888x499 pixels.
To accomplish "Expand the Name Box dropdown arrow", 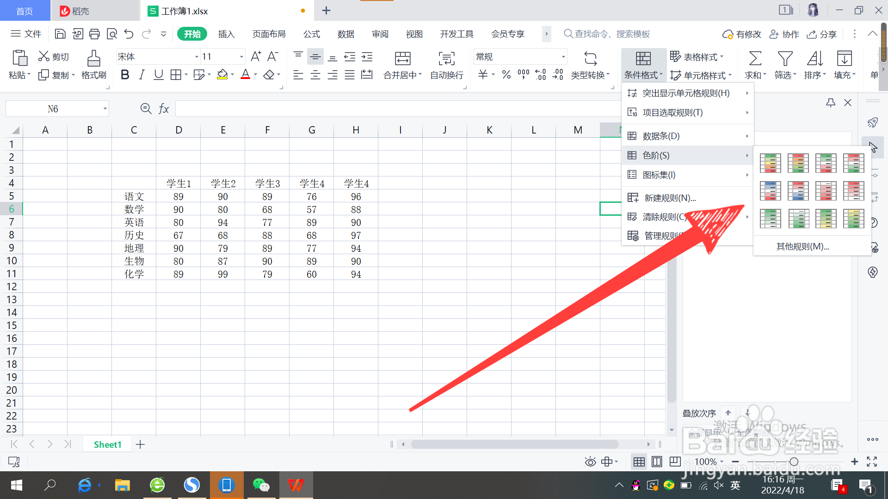I will (105, 109).
